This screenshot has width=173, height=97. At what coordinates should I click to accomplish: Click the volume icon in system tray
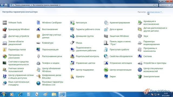pos(159,95)
